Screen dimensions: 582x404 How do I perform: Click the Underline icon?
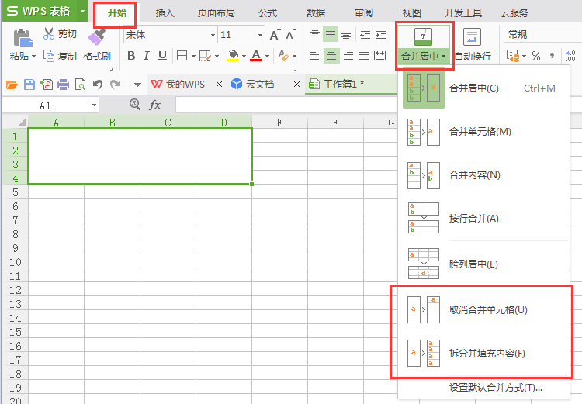point(162,56)
